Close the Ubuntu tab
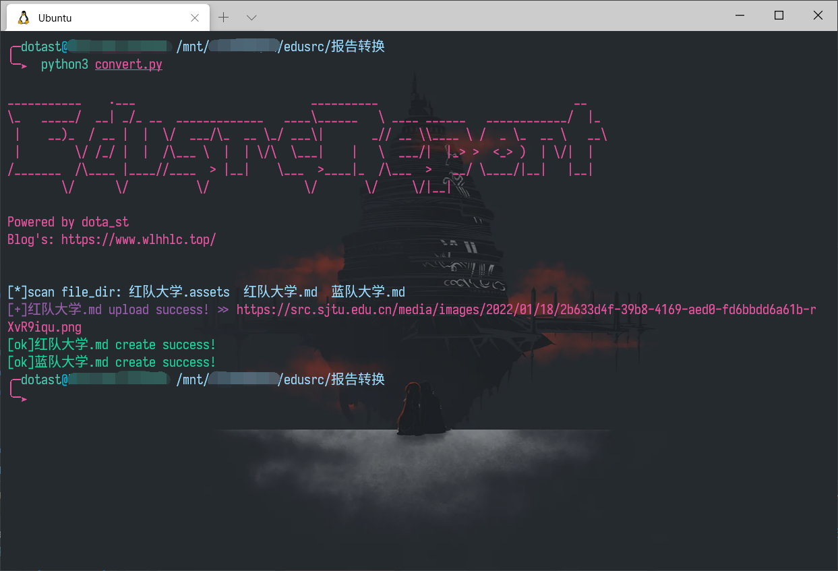 [x=195, y=18]
